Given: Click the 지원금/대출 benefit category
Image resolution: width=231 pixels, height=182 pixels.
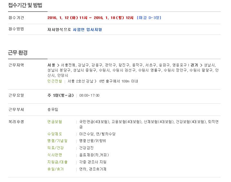Looking at the screenshot, I should coord(57,162).
